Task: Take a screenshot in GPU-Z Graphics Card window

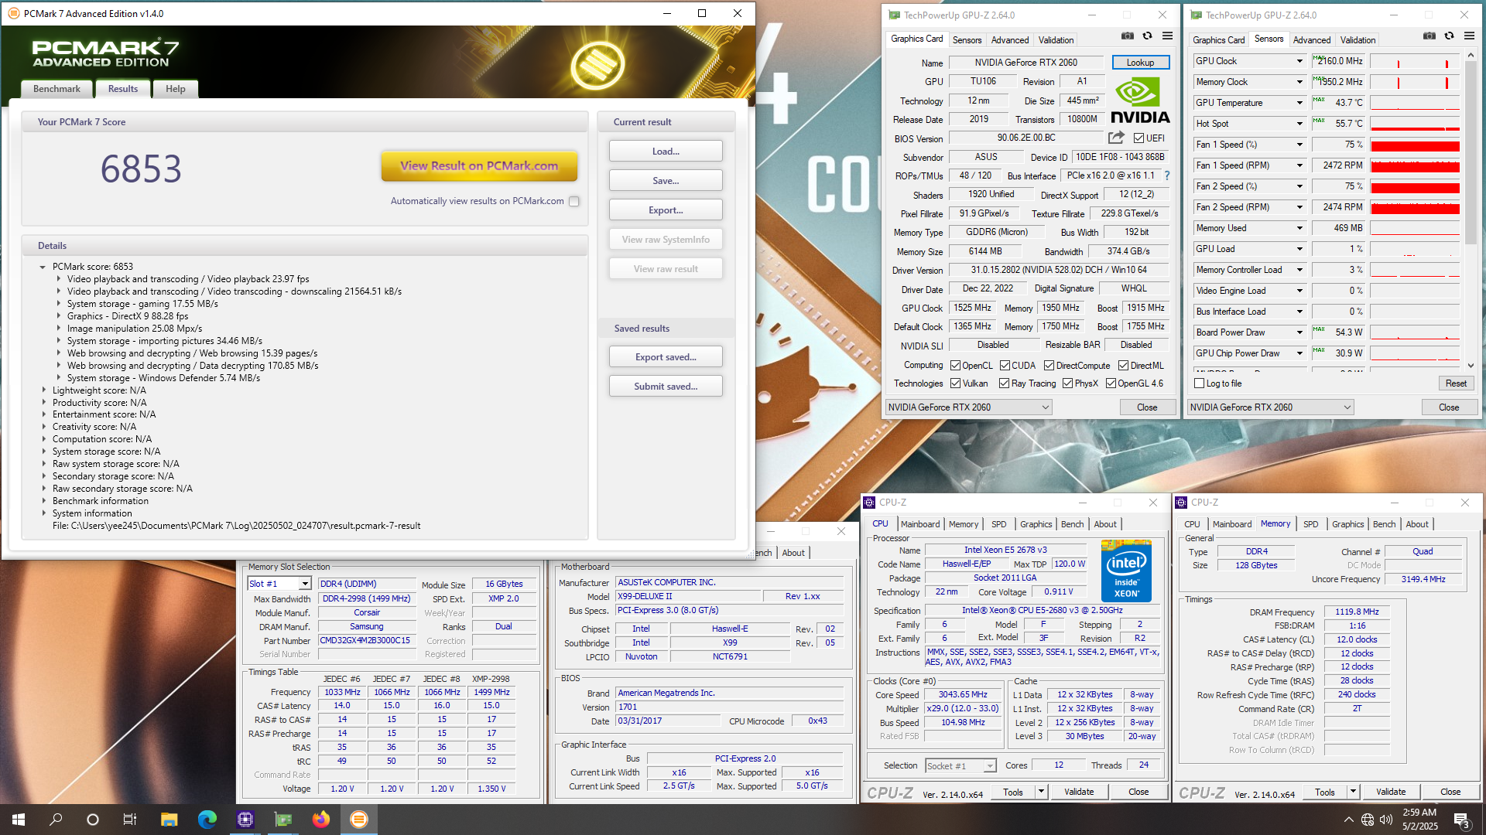Action: pyautogui.click(x=1128, y=36)
